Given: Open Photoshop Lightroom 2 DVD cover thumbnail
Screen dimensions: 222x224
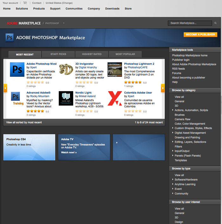Looking at the screenshot, I should click(x=115, y=69).
